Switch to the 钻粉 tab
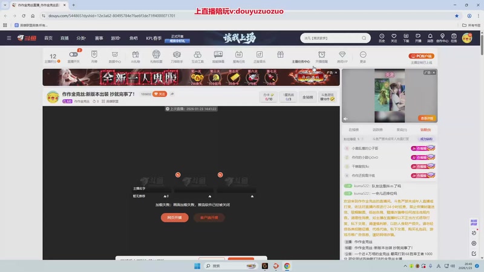Screen dimensions: 484x272 tap(425, 130)
